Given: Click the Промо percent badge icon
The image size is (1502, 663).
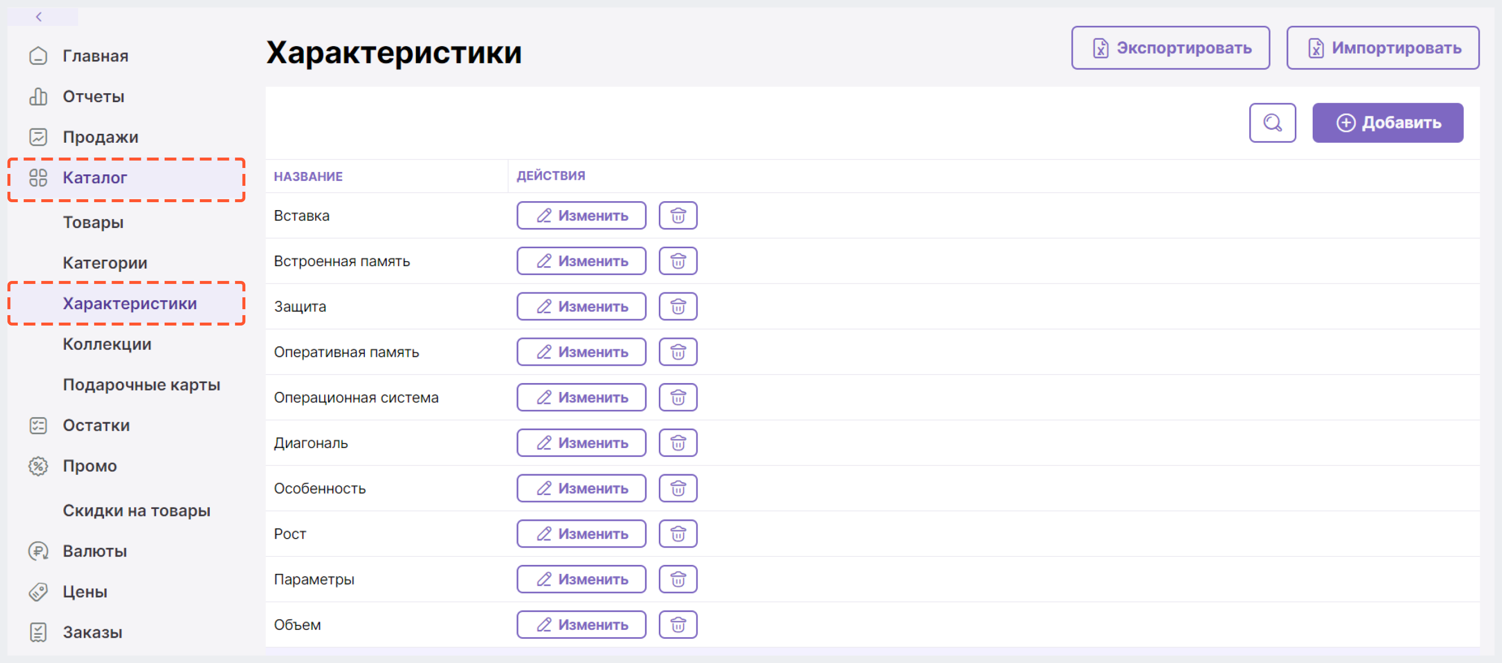Looking at the screenshot, I should pyautogui.click(x=38, y=466).
